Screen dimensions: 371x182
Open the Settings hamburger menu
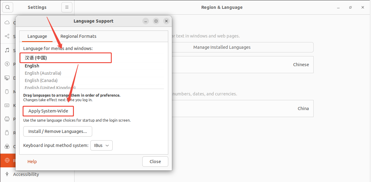67,7
